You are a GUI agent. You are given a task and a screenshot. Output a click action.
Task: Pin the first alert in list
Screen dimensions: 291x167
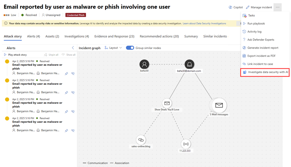pyautogui.click(x=66, y=73)
